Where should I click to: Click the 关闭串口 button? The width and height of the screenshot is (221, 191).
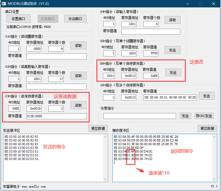click(75, 19)
